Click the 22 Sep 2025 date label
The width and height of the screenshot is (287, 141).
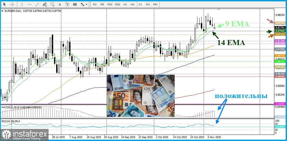pos(146,137)
